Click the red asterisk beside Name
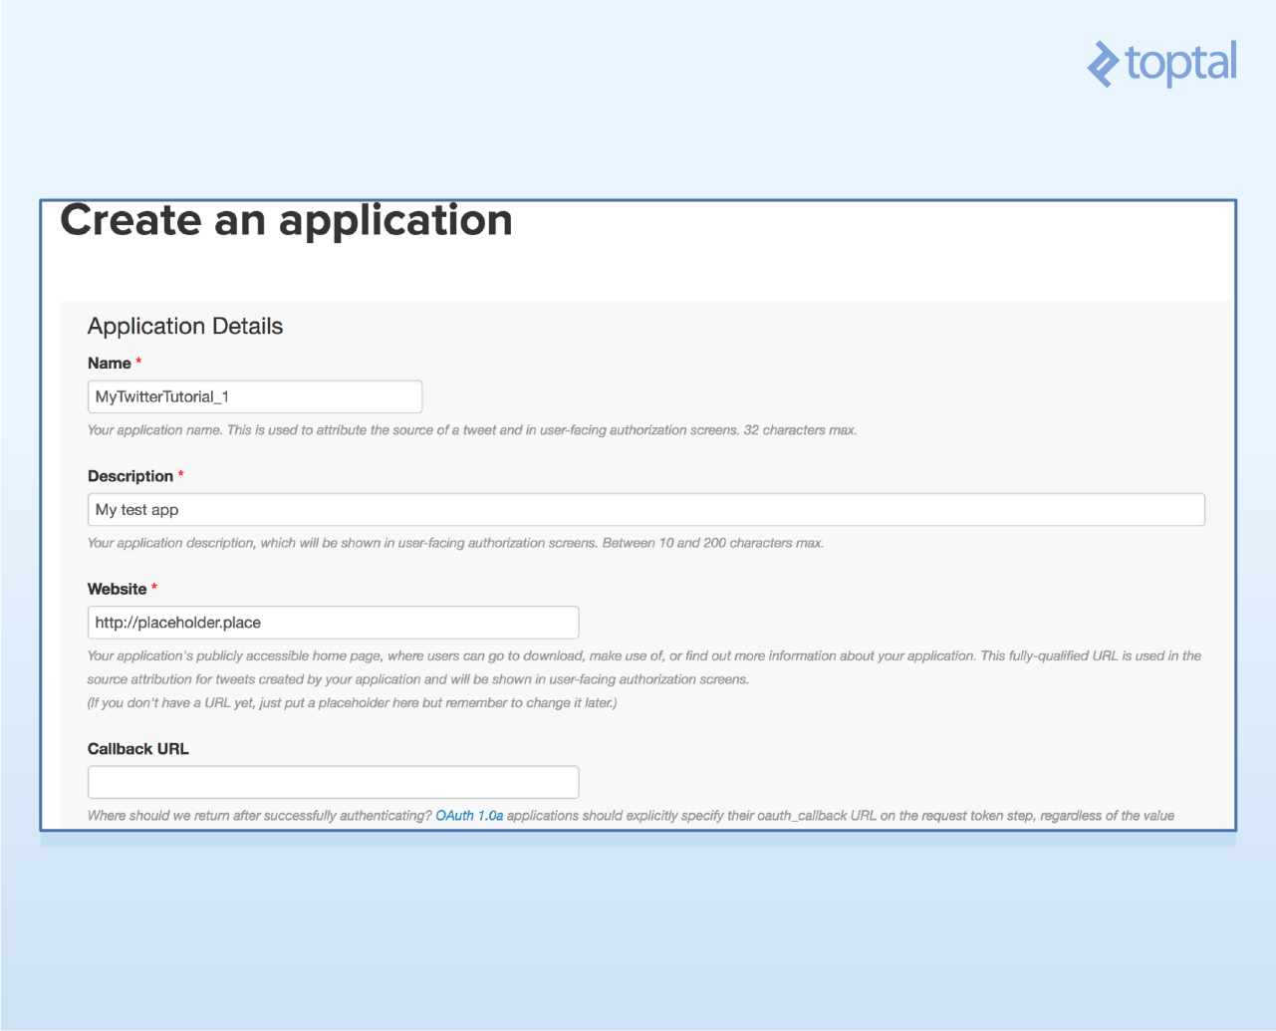The height and width of the screenshot is (1031, 1276). click(137, 362)
